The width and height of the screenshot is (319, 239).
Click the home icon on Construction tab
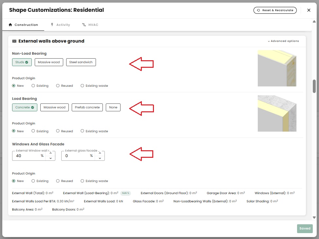click(10, 25)
